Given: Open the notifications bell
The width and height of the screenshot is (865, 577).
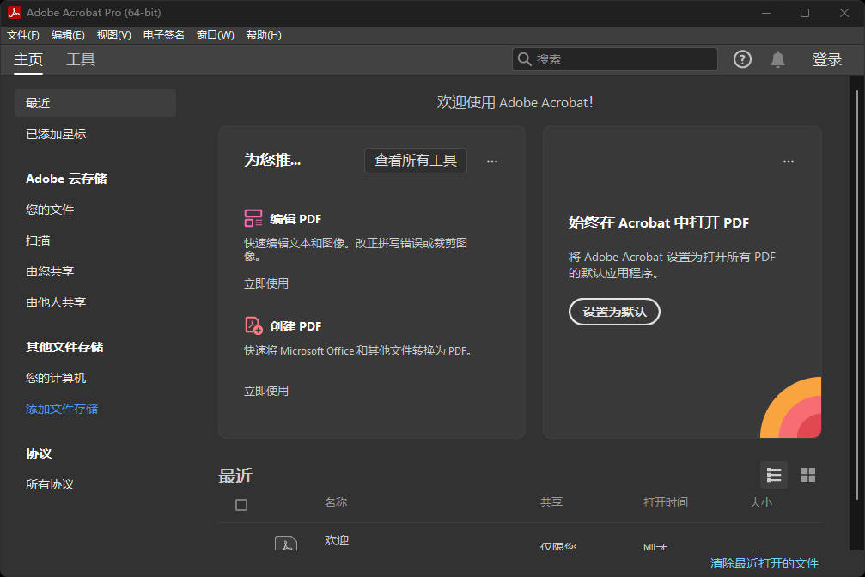Looking at the screenshot, I should pyautogui.click(x=777, y=59).
